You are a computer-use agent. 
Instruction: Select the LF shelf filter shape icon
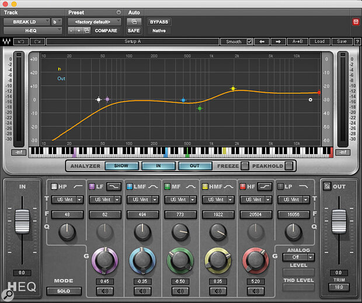(114, 186)
